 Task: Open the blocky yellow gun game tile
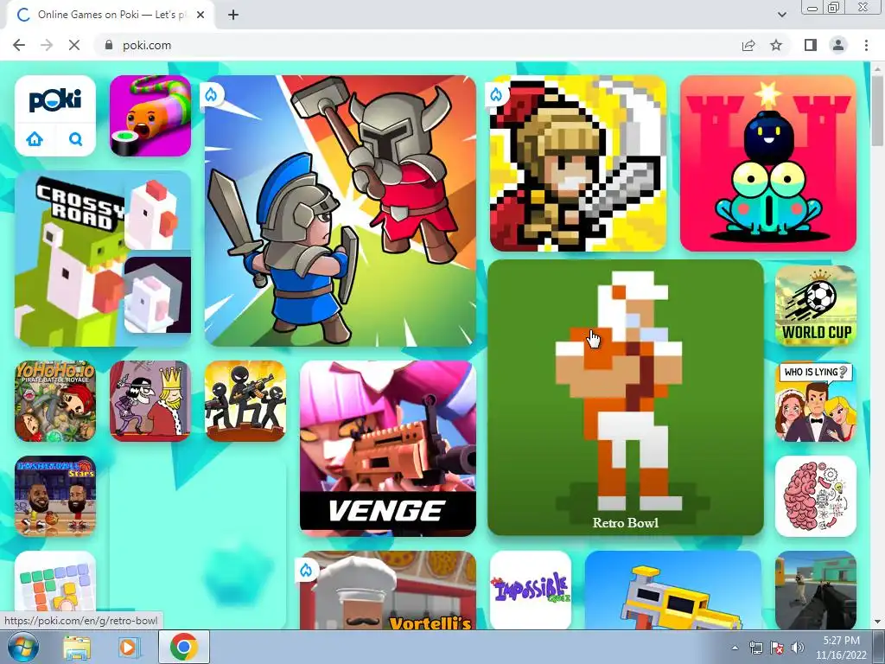[x=672, y=590]
